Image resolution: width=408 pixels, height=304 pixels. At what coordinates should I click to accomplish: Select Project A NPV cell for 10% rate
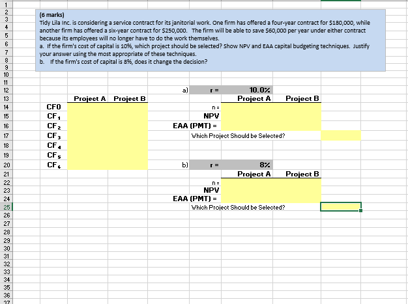247,116
